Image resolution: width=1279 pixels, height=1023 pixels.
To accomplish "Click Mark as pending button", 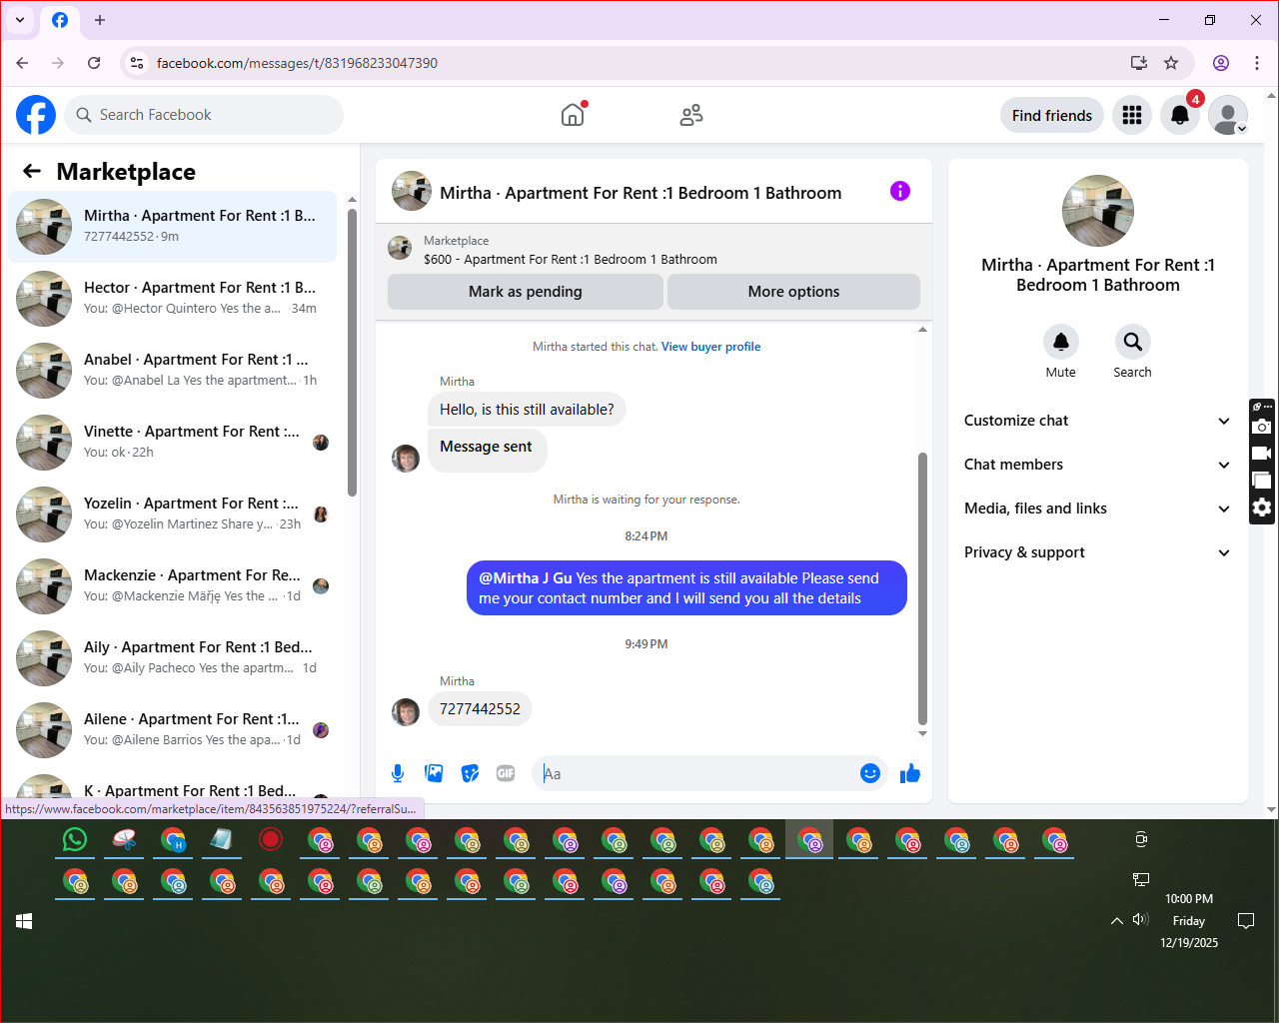I will point(526,292).
